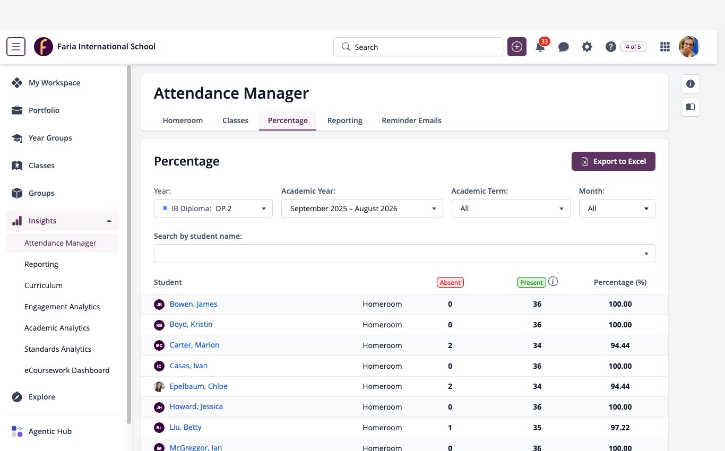Image resolution: width=725 pixels, height=451 pixels.
Task: Click the red Absent column badge
Action: pos(450,282)
